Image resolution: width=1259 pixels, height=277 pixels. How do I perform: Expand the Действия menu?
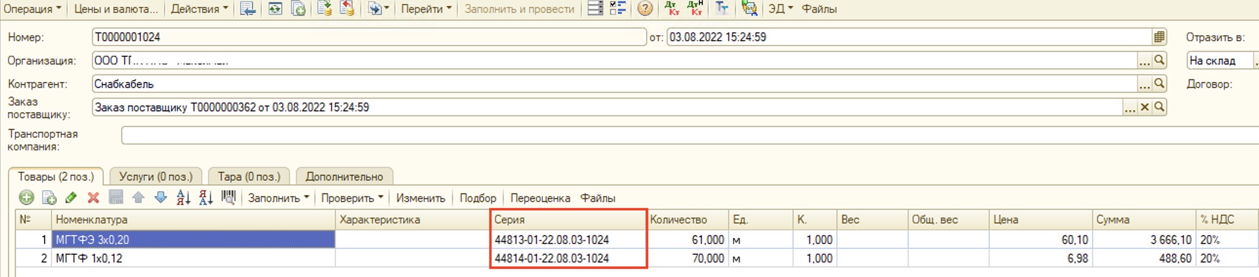200,9
